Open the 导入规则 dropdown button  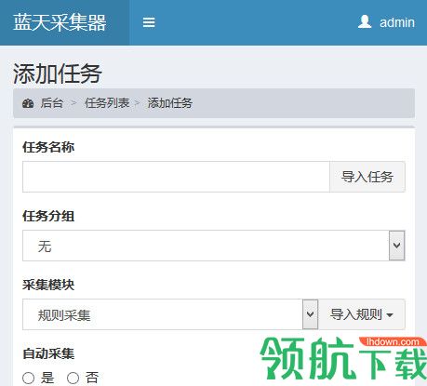click(x=362, y=314)
